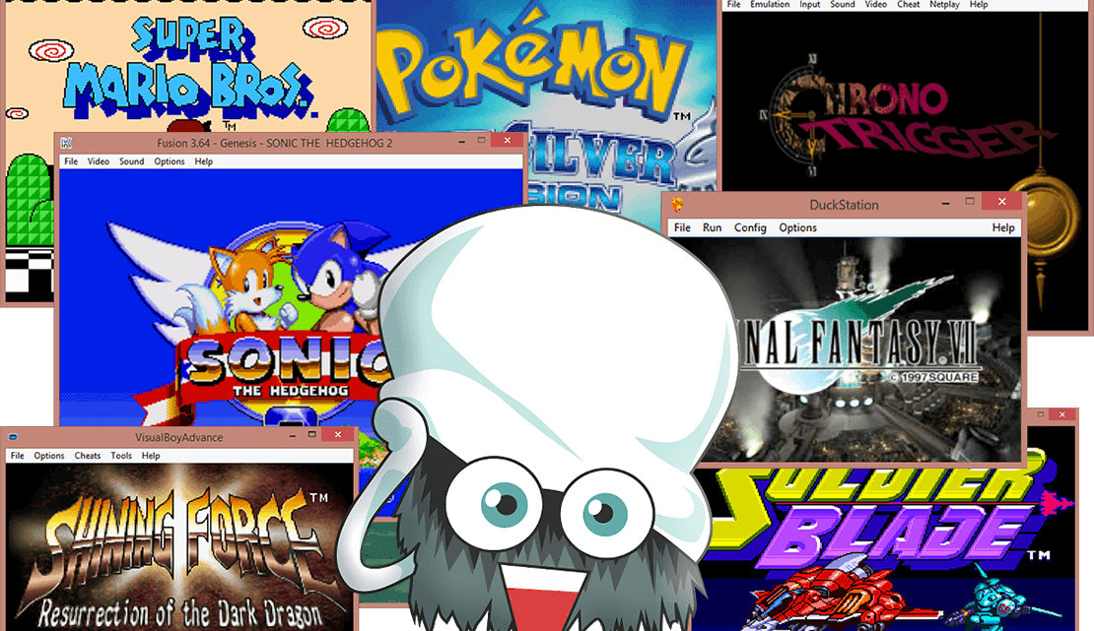
Task: Maximize the Soldier Blade emulator window
Action: (x=1040, y=414)
